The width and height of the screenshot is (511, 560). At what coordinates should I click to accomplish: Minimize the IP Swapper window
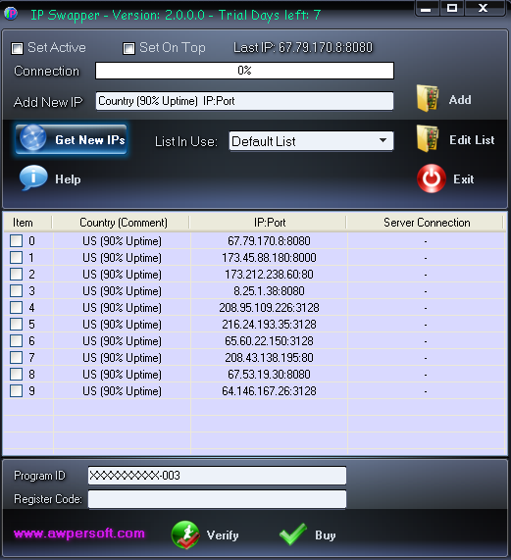(x=426, y=9)
